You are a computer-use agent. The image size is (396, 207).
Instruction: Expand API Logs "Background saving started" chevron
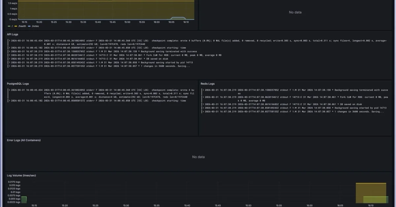click(9, 62)
